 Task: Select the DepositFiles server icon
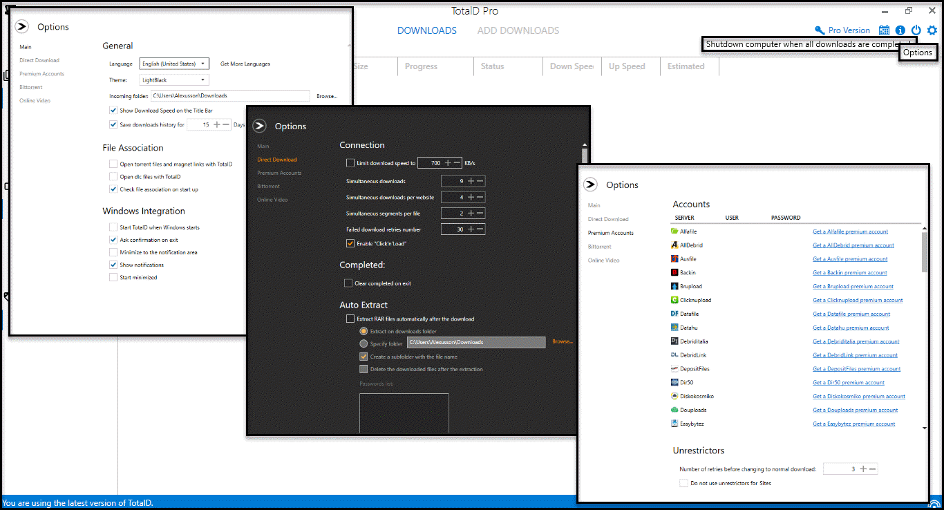[x=674, y=369]
